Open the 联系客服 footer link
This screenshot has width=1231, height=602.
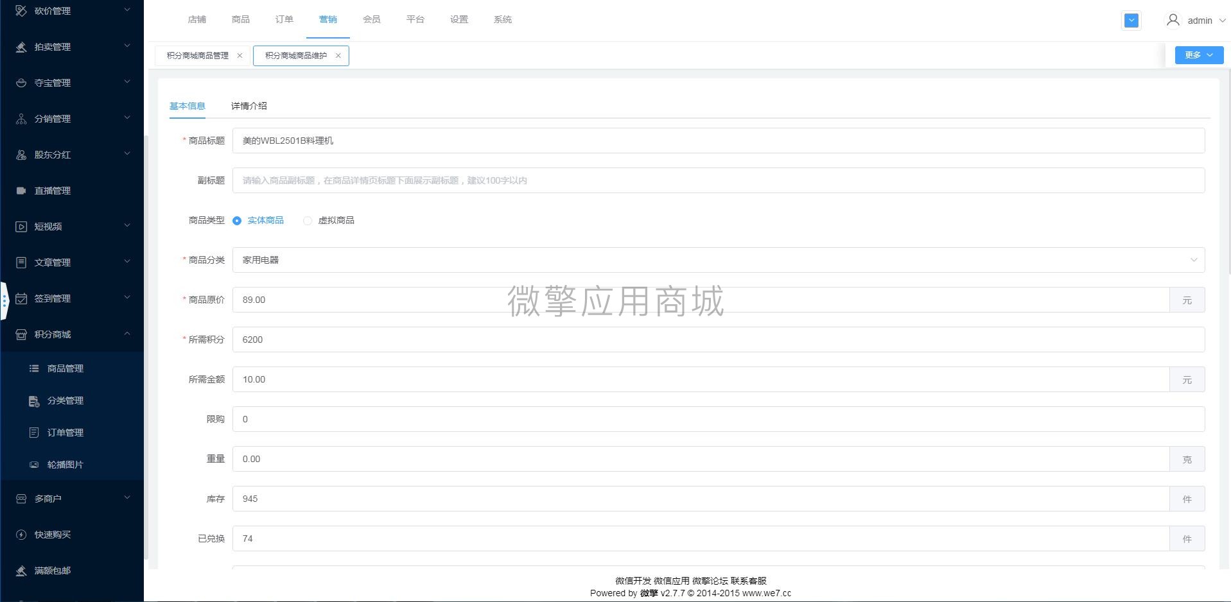pos(749,581)
